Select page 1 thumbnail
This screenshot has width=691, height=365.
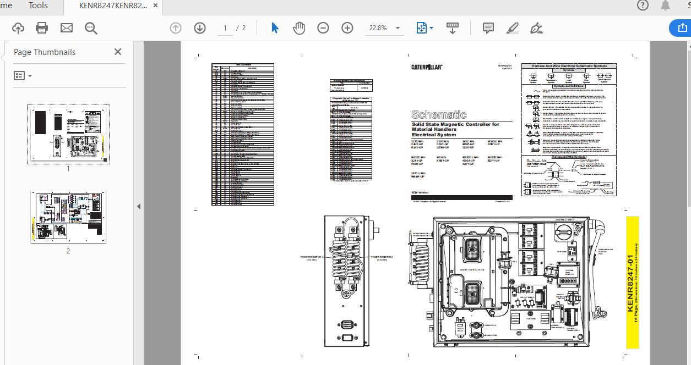click(68, 134)
